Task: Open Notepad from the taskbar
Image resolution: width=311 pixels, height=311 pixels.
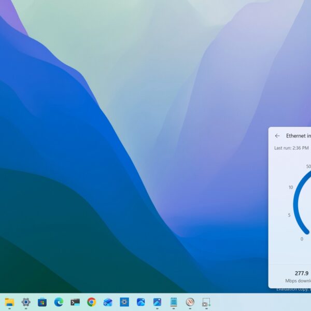Action: 174,302
